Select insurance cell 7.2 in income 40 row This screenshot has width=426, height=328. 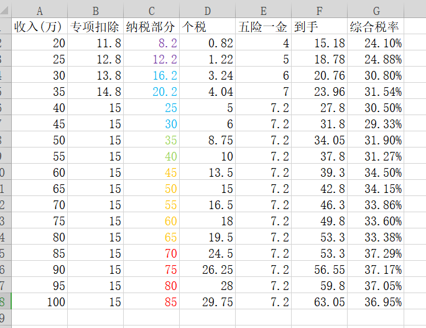pos(263,107)
